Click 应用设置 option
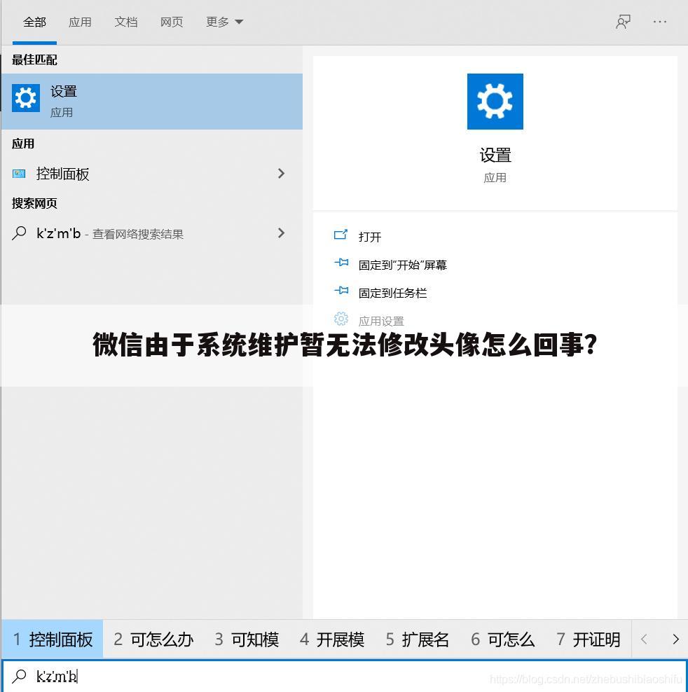 pyautogui.click(x=381, y=321)
